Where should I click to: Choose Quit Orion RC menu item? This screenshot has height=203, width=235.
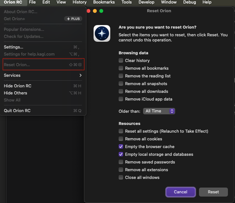17,110
